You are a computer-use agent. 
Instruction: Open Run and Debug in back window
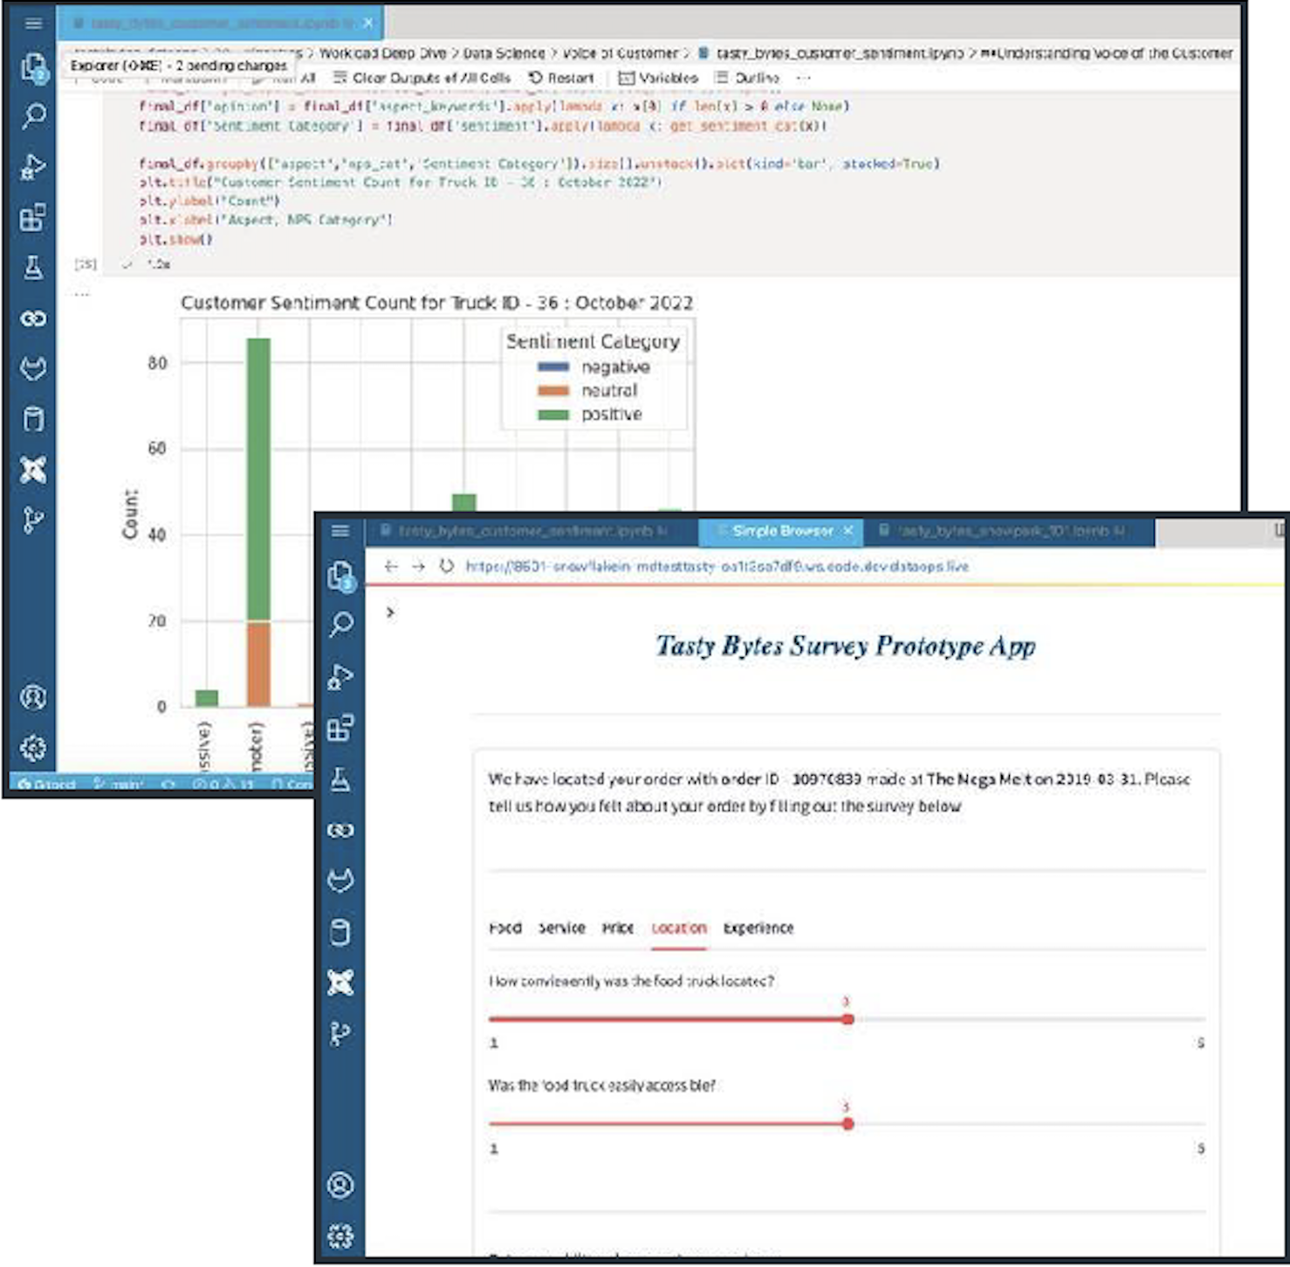(33, 167)
